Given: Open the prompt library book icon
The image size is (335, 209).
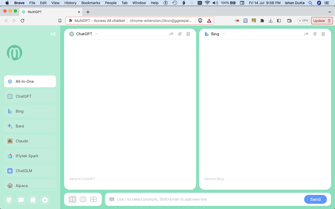Looking at the screenshot, I should click(x=112, y=199).
